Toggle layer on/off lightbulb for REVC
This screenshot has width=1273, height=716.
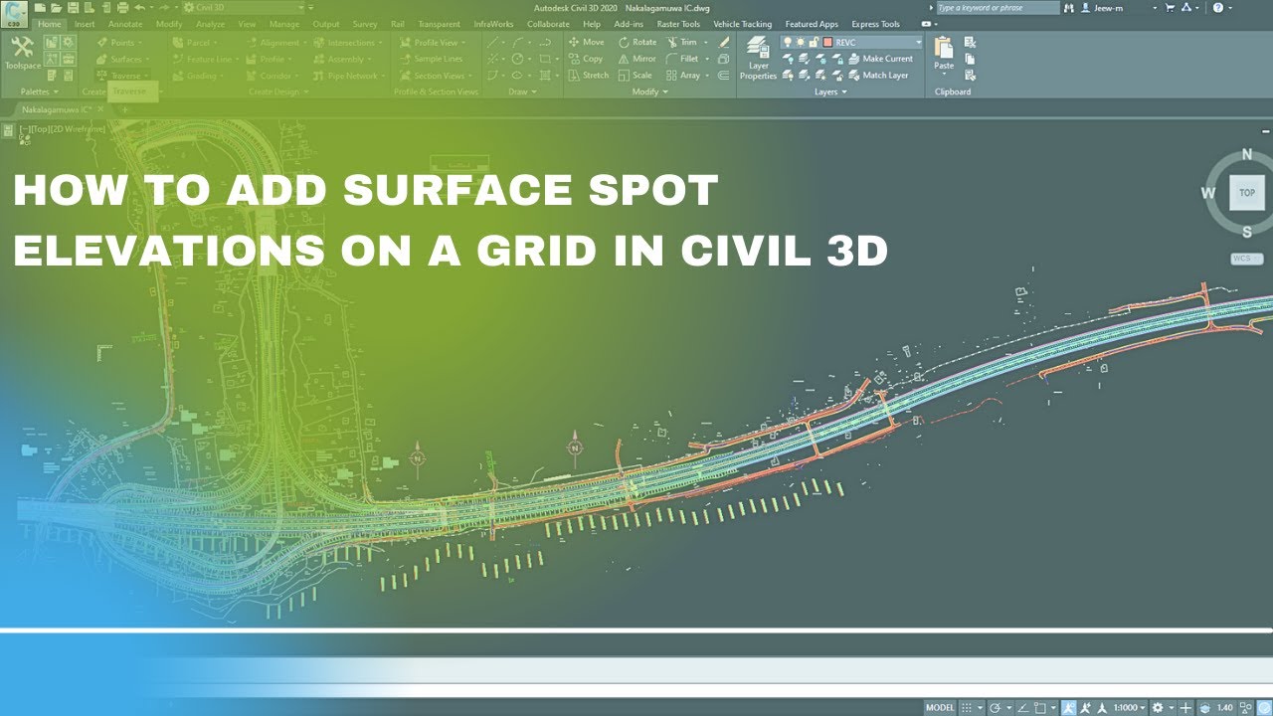pos(788,43)
